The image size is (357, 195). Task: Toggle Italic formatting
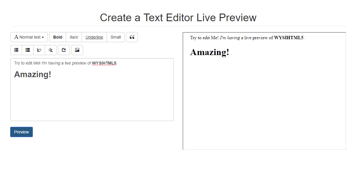click(x=74, y=37)
